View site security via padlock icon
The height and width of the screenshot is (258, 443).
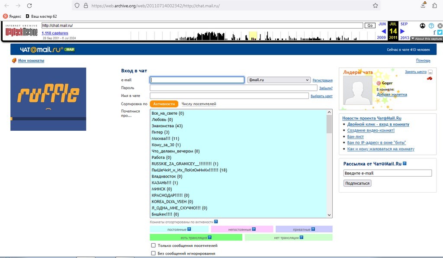tap(86, 6)
